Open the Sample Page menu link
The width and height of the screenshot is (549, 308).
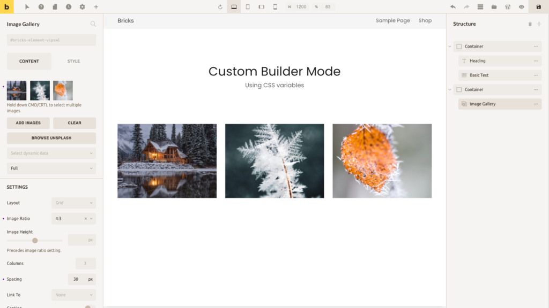pyautogui.click(x=392, y=21)
